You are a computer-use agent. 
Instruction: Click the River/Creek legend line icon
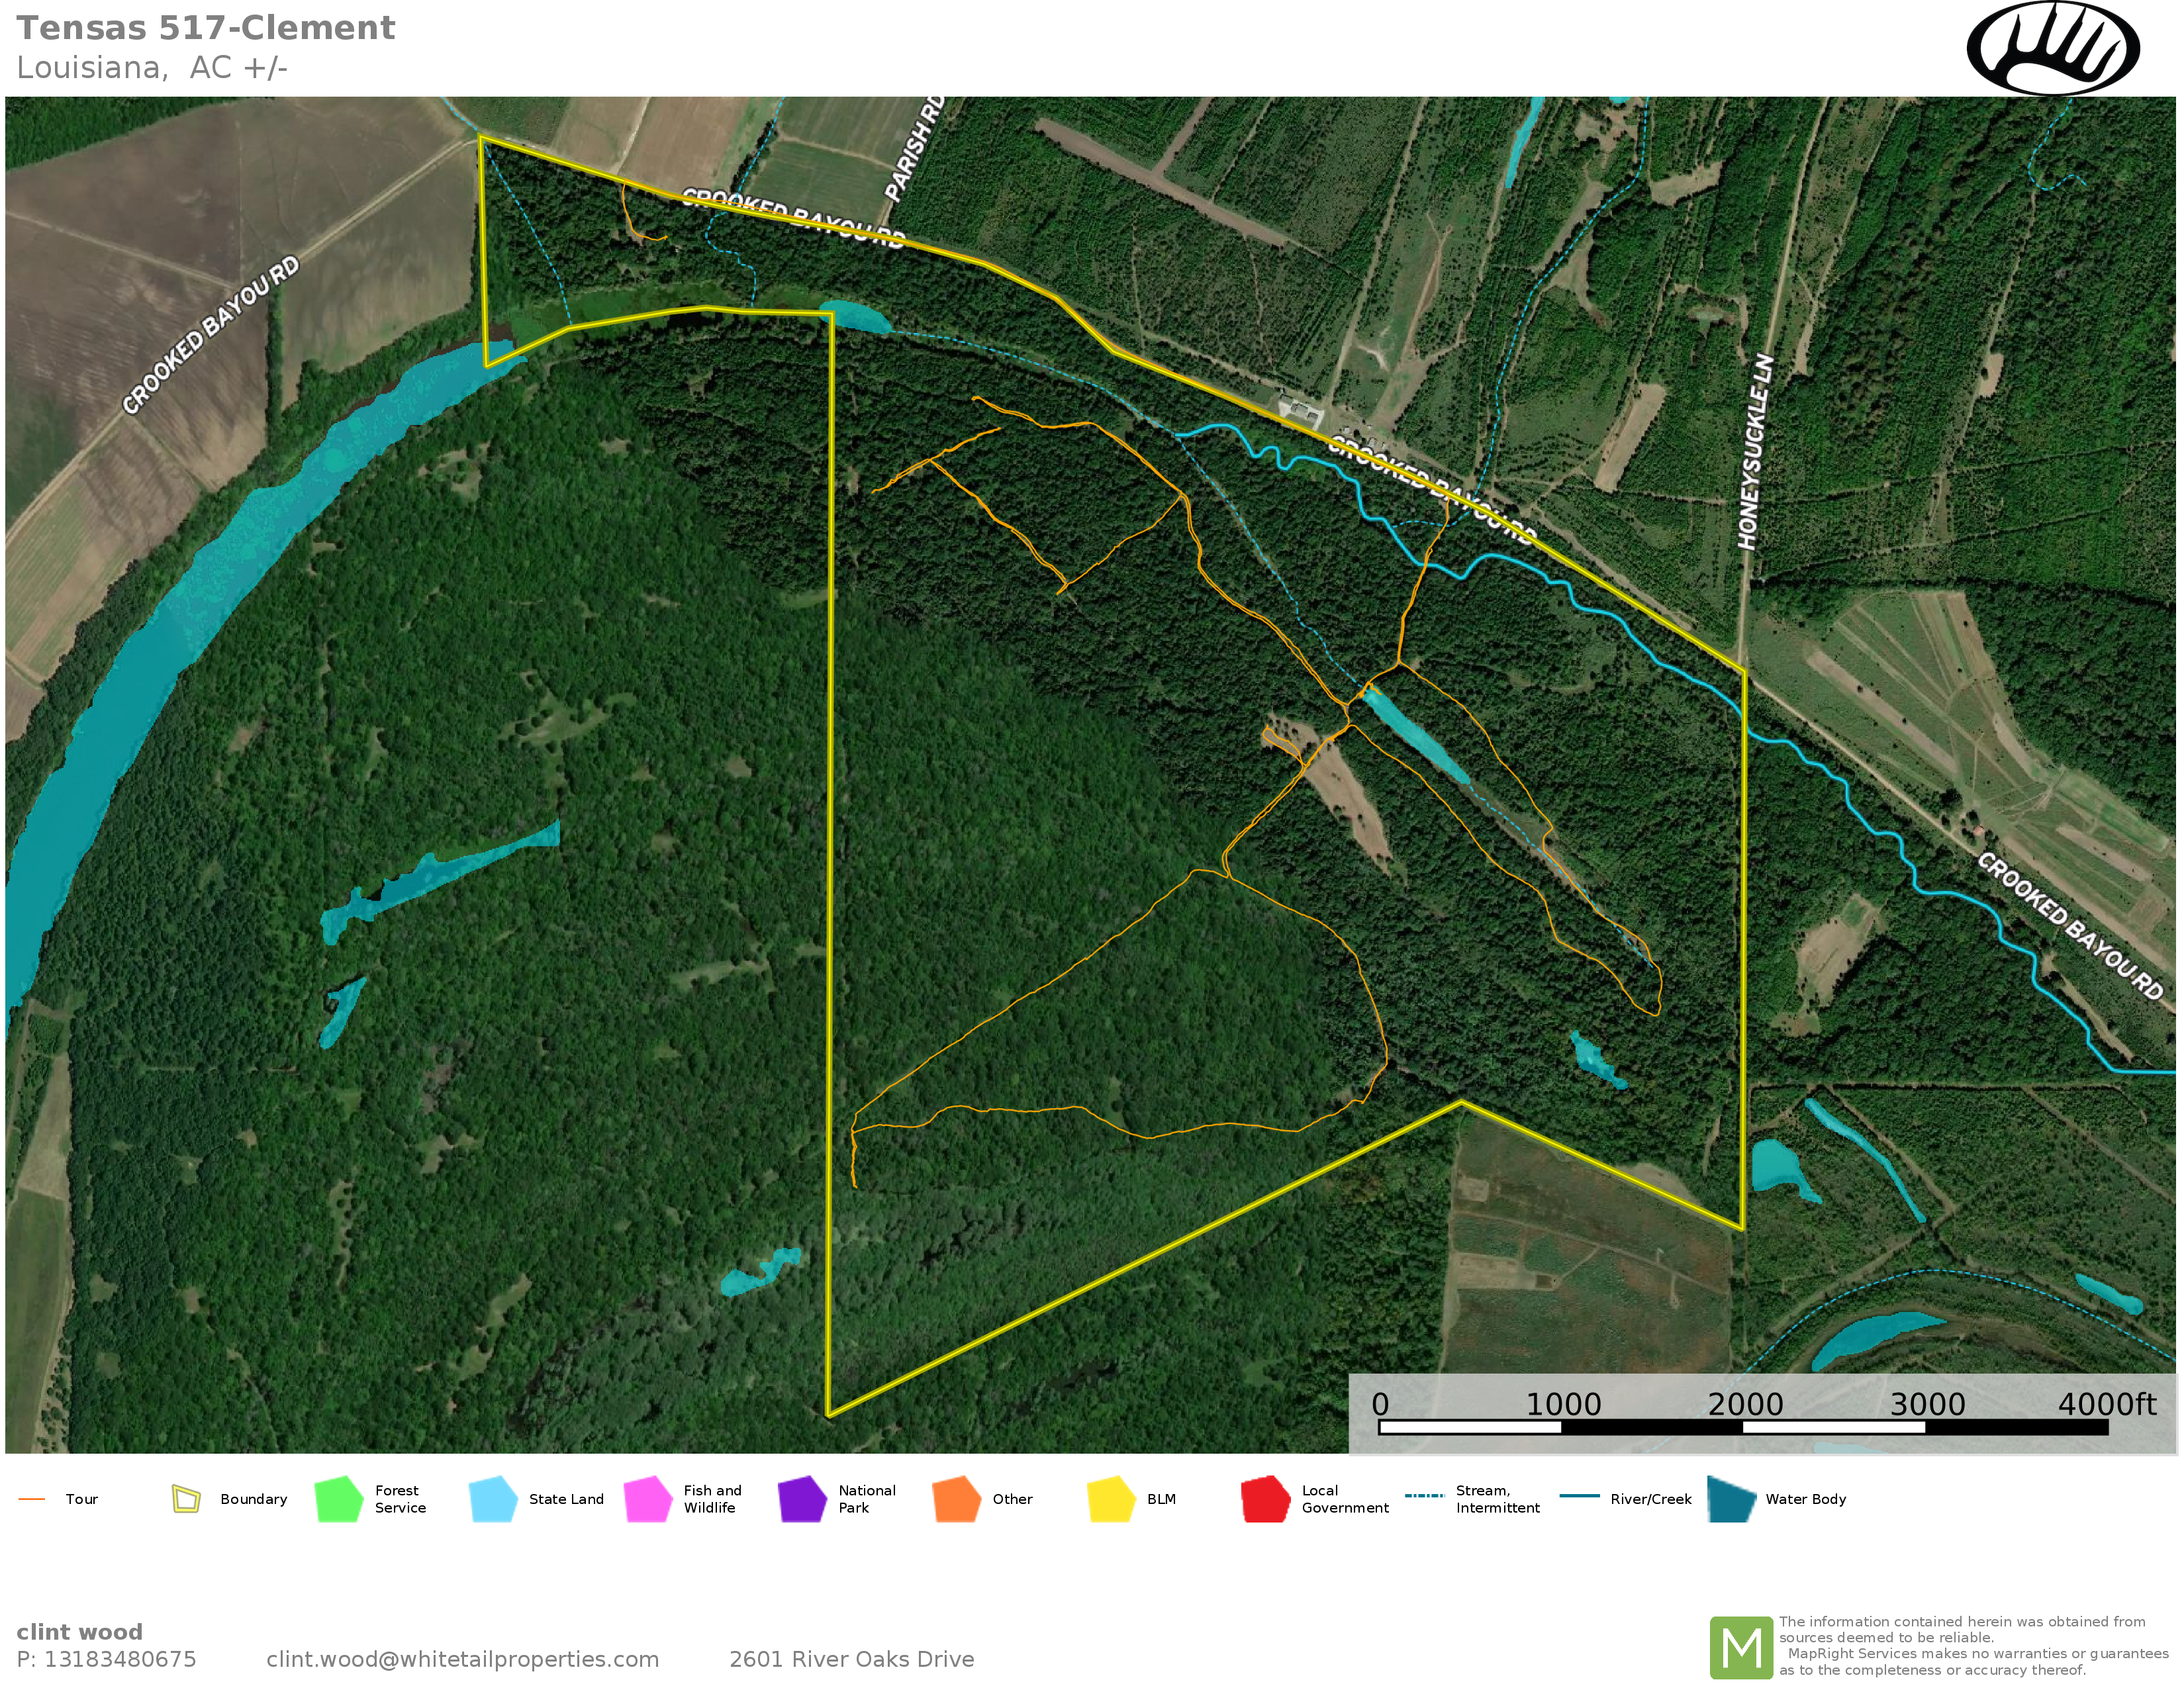[1579, 1496]
